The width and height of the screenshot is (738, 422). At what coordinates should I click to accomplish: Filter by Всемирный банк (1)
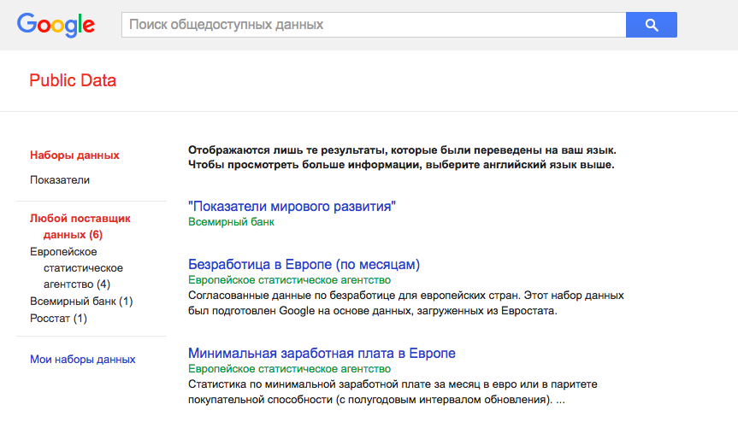81,302
